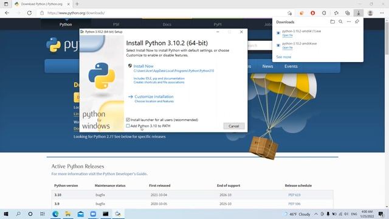The image size is (389, 219).
Task: Close the Download Python tab
Action: point(69,4)
